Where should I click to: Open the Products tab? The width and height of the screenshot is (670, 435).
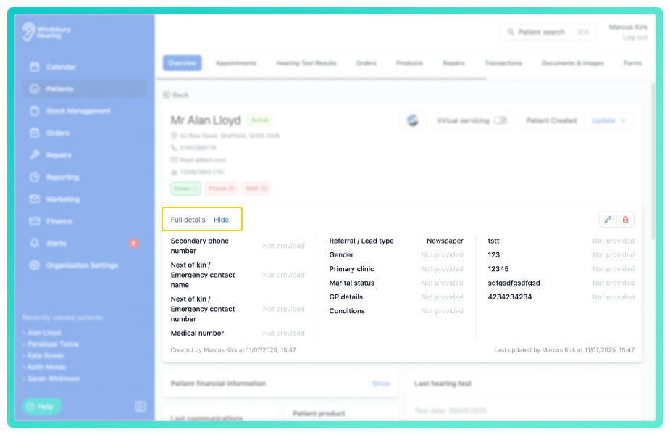click(409, 63)
